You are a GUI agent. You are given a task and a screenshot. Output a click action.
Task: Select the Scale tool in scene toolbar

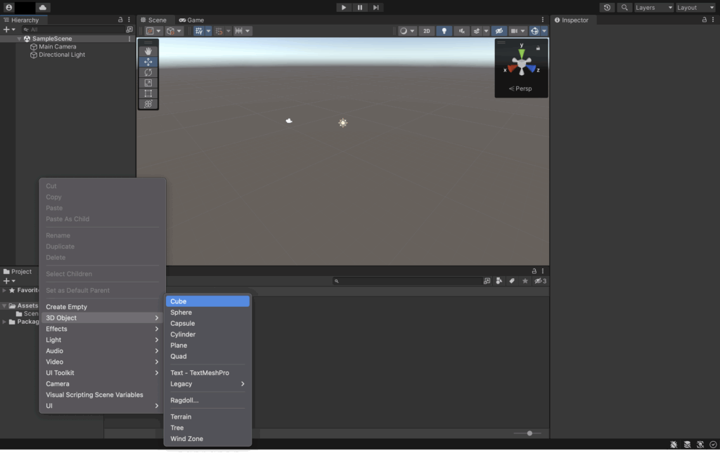tap(148, 83)
